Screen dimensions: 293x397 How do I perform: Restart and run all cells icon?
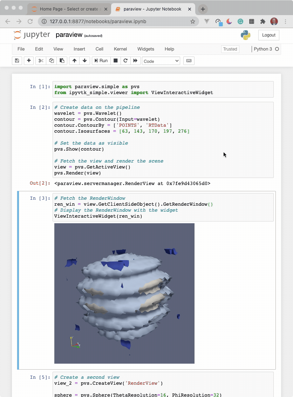click(x=135, y=61)
